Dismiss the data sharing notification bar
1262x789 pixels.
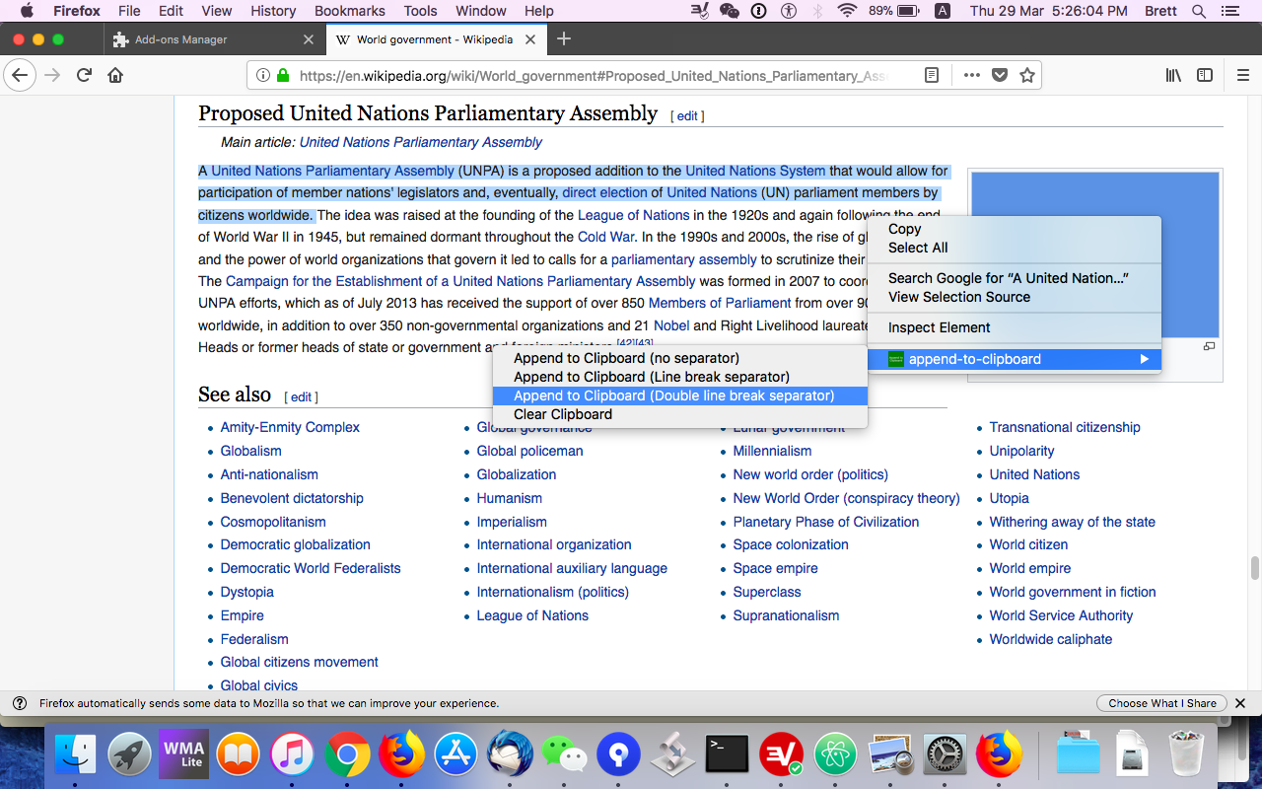[x=1240, y=703]
